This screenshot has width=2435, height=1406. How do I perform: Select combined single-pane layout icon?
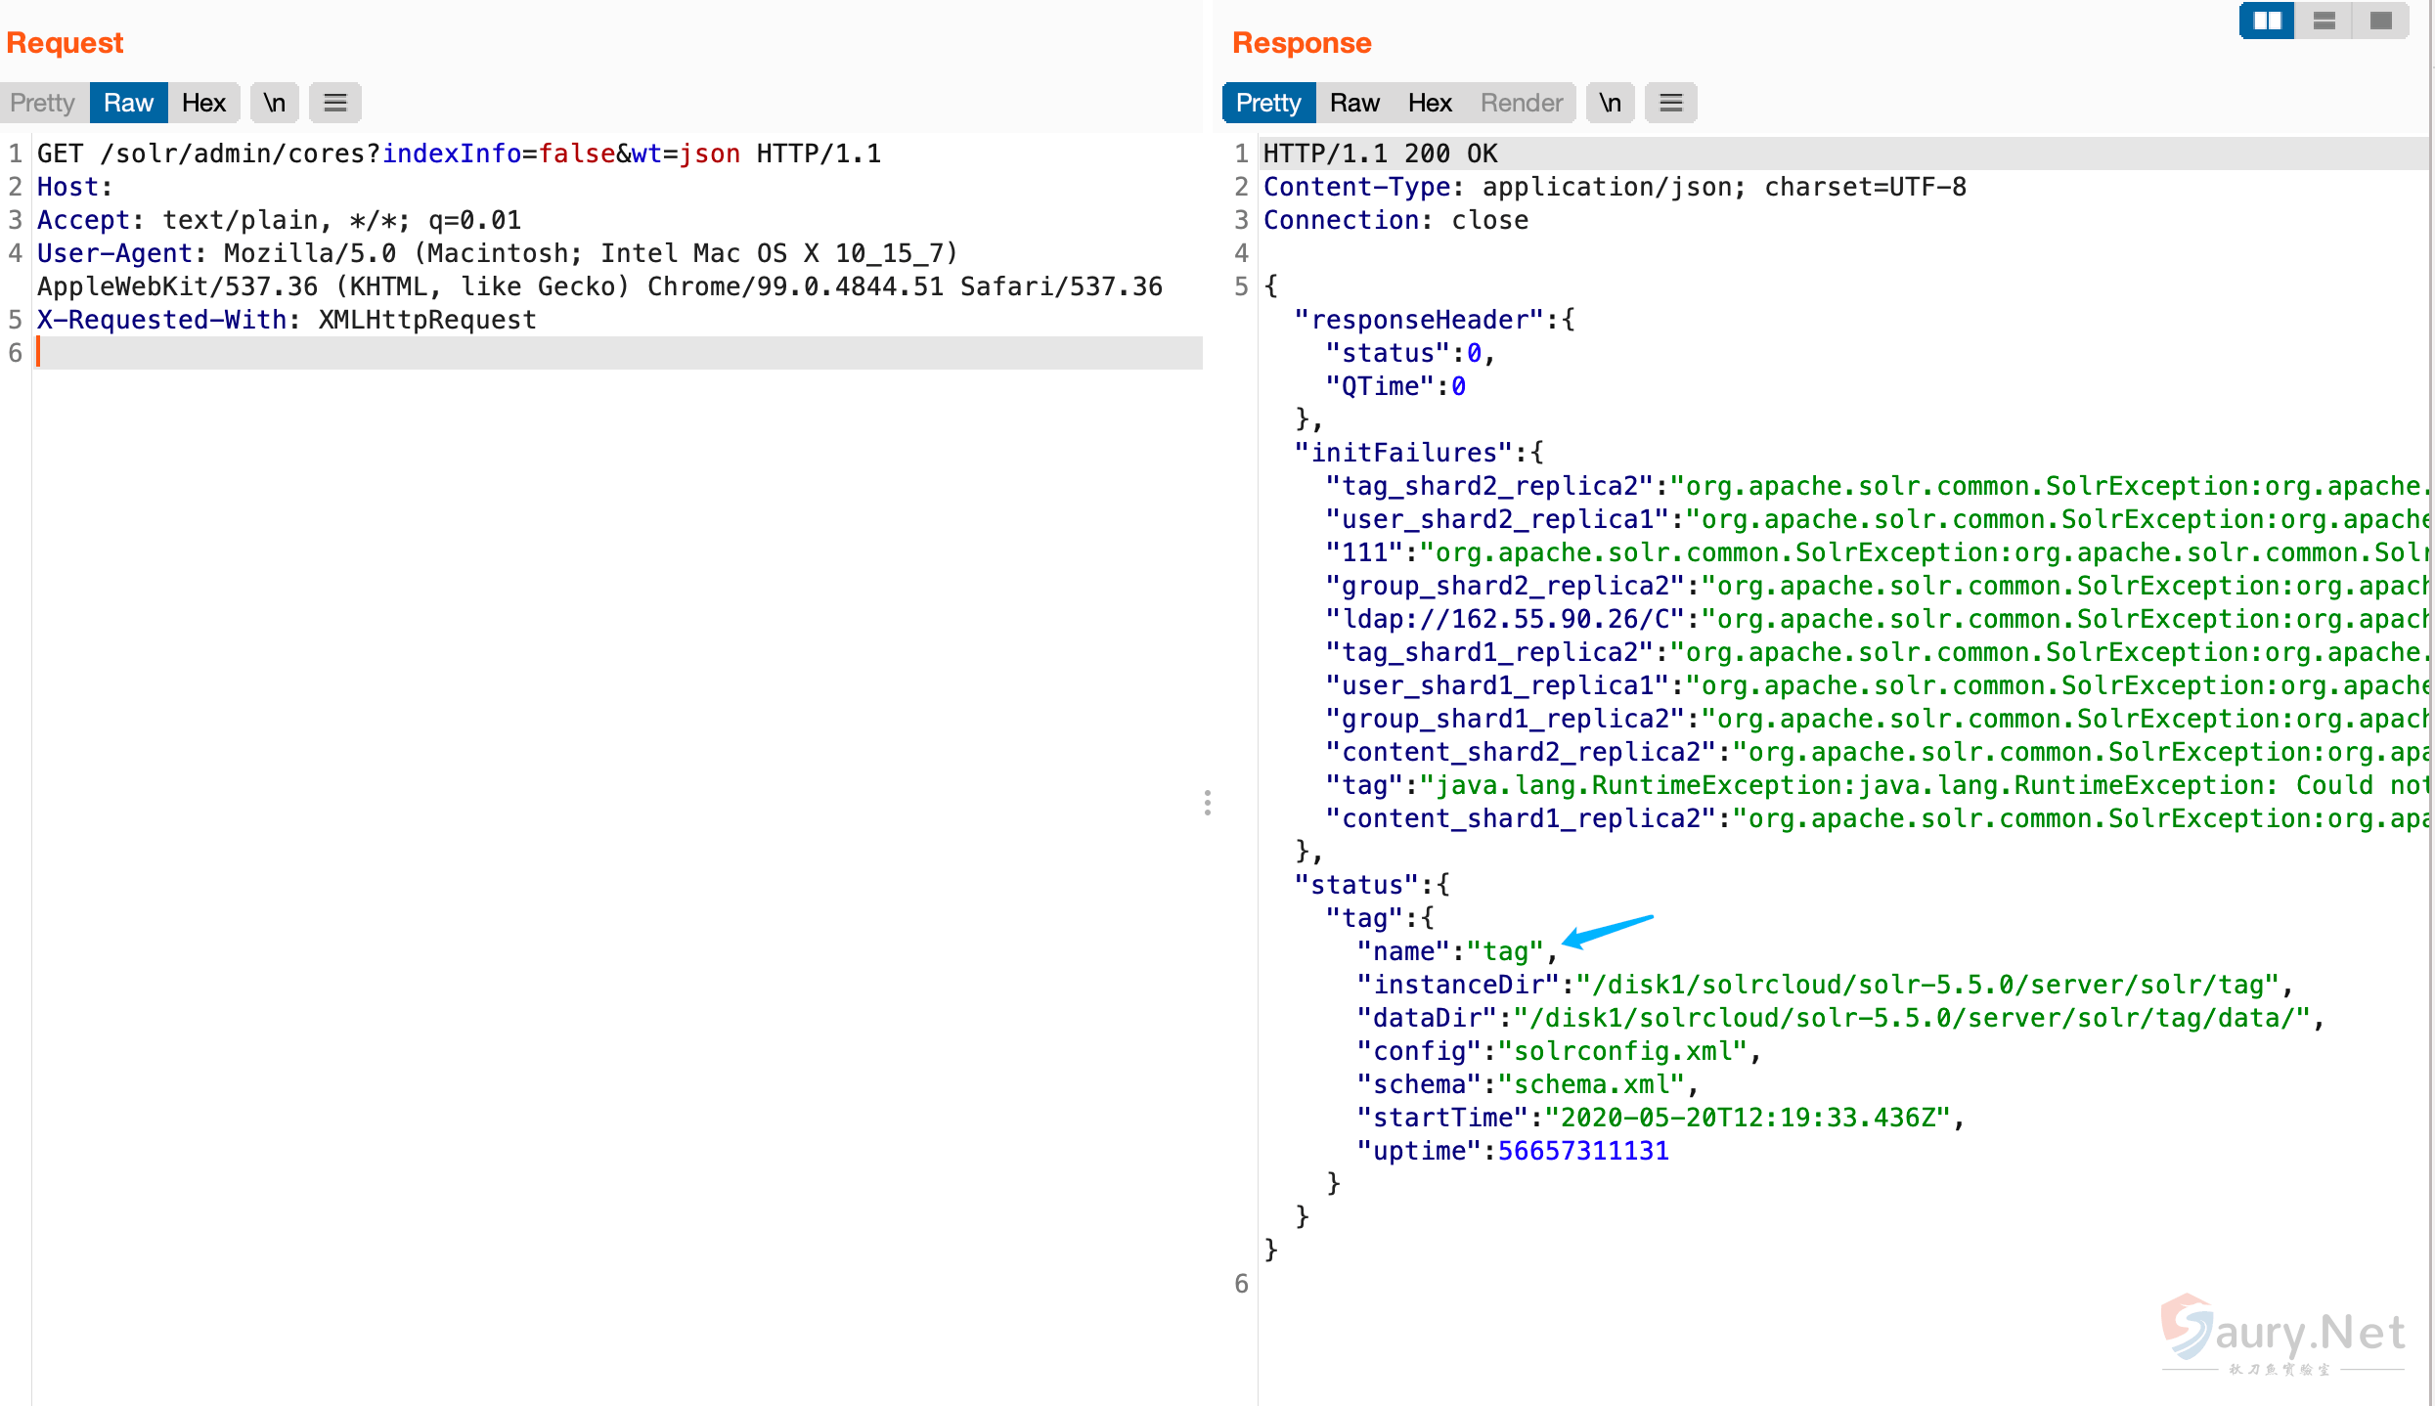[x=2380, y=21]
